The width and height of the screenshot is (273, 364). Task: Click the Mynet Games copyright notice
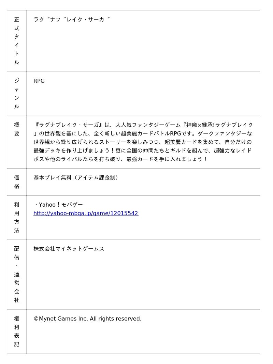[x=87, y=319]
